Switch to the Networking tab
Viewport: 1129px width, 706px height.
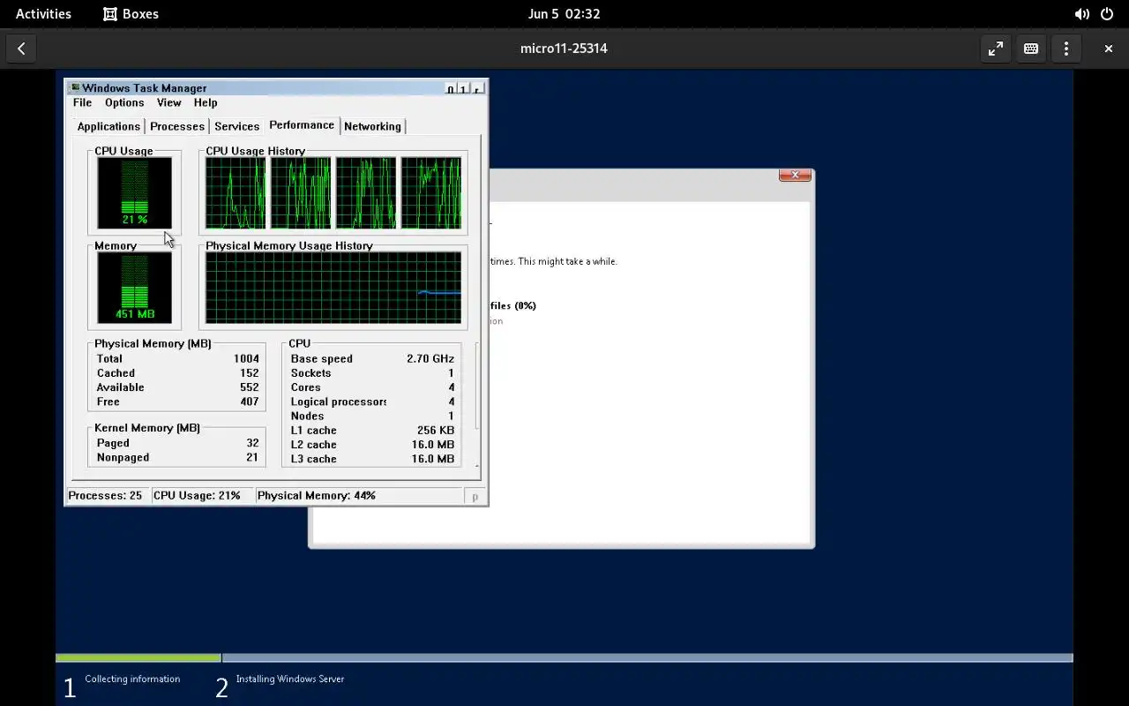[372, 126]
